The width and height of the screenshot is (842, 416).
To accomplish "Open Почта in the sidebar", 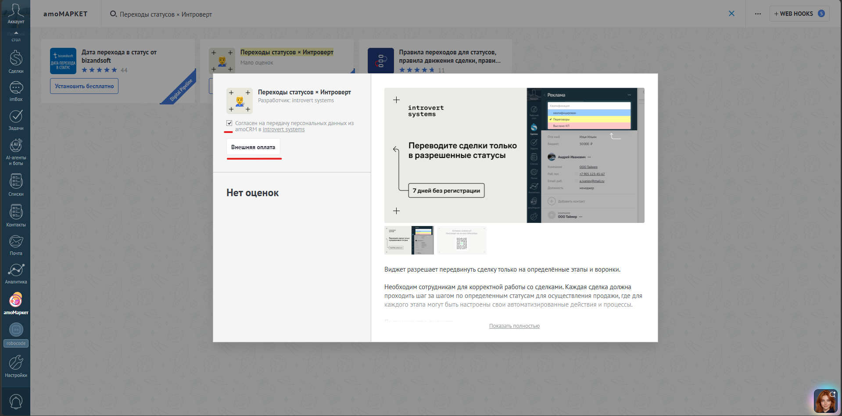I will 16,245.
